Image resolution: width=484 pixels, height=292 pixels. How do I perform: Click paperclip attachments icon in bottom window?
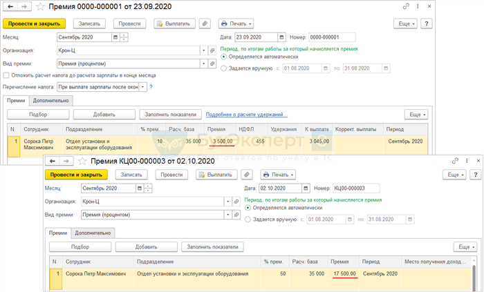tap(247, 175)
